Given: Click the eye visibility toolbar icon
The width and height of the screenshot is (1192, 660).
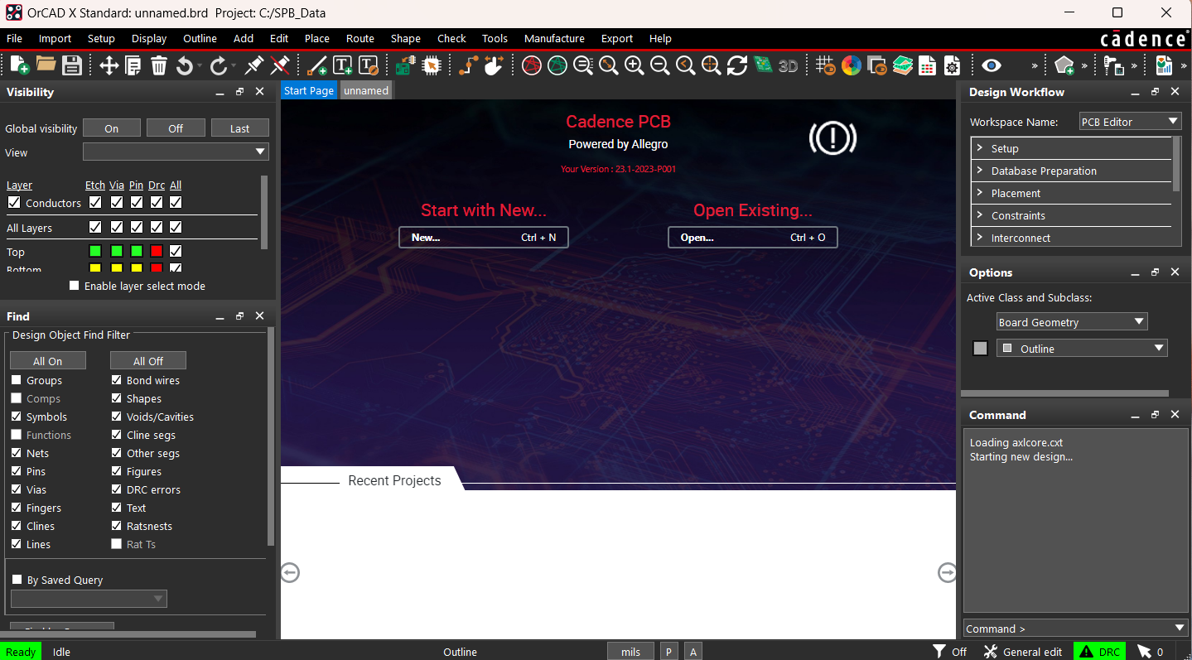Looking at the screenshot, I should (991, 65).
